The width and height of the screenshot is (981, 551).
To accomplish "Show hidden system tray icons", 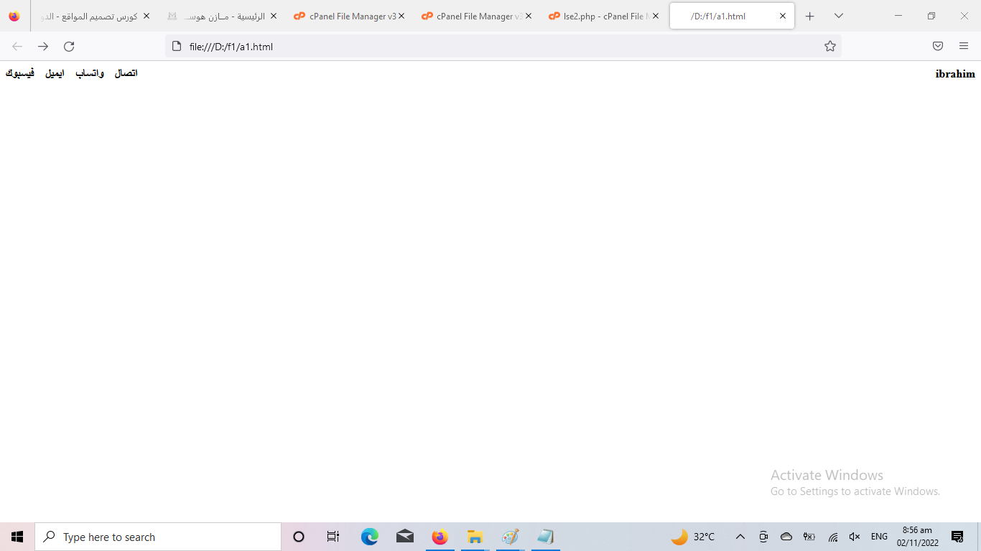I will (740, 537).
